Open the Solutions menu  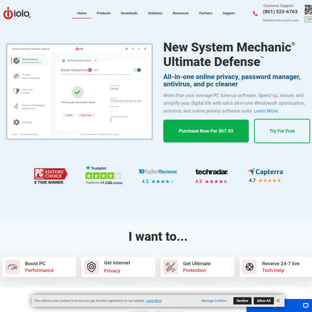click(155, 13)
